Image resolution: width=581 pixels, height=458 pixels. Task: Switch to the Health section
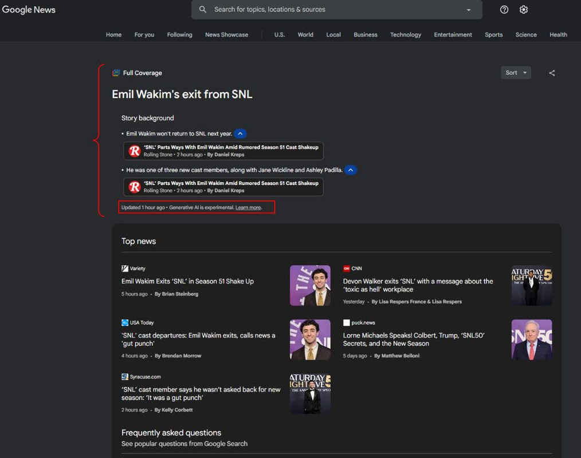[558, 34]
